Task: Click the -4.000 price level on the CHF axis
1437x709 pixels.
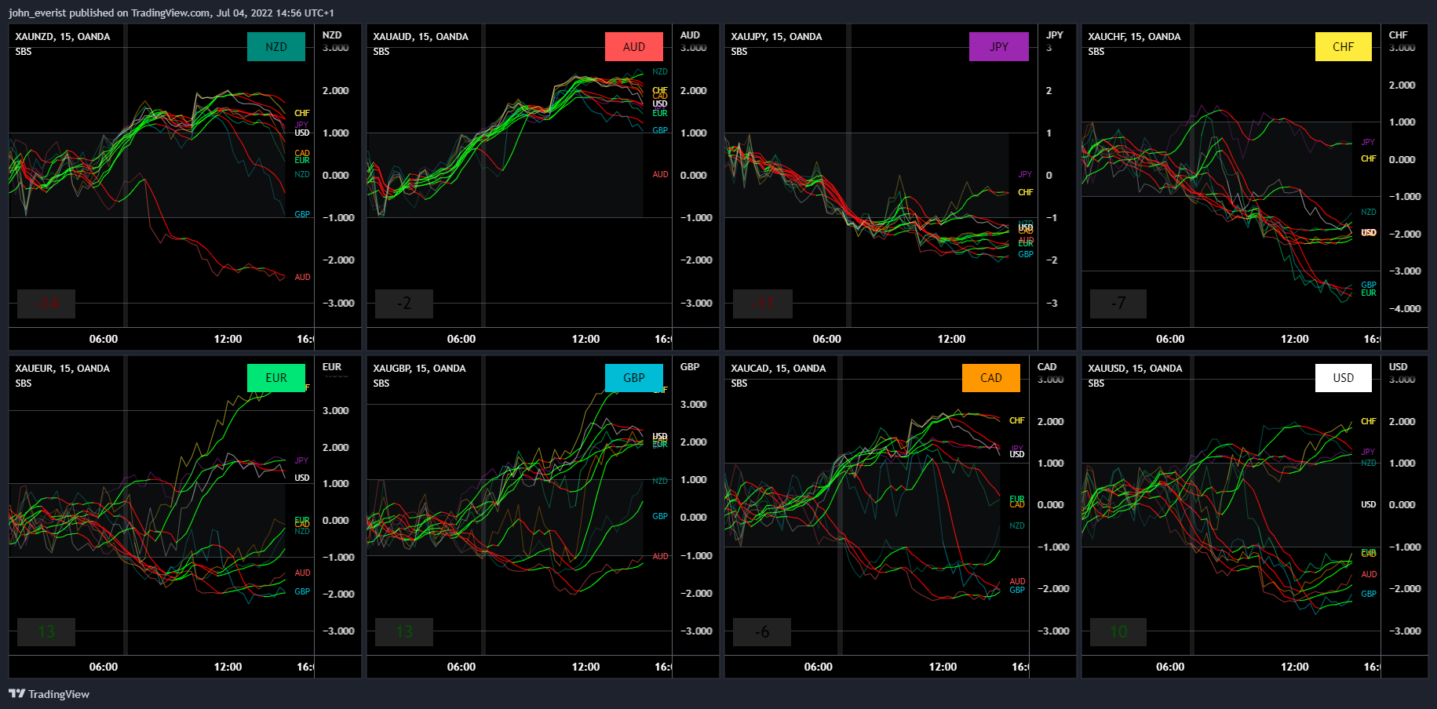Action: click(1405, 309)
